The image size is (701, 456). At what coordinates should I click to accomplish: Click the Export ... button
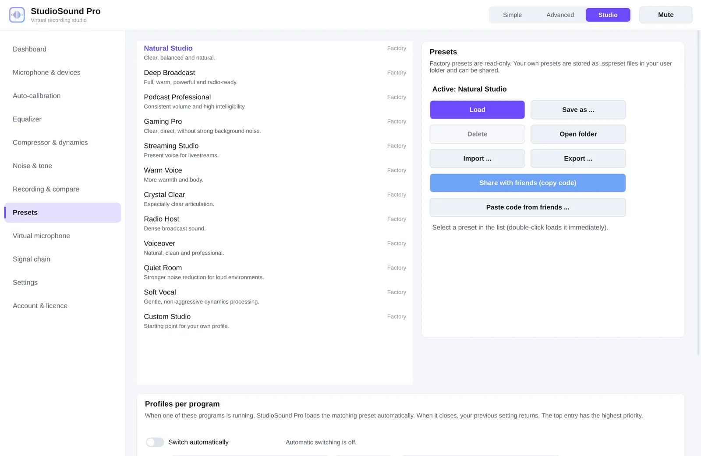[x=578, y=158]
